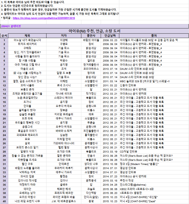Select the source cell '추천사 작성'
Screen dimensions: 189x204
tap(154, 180)
